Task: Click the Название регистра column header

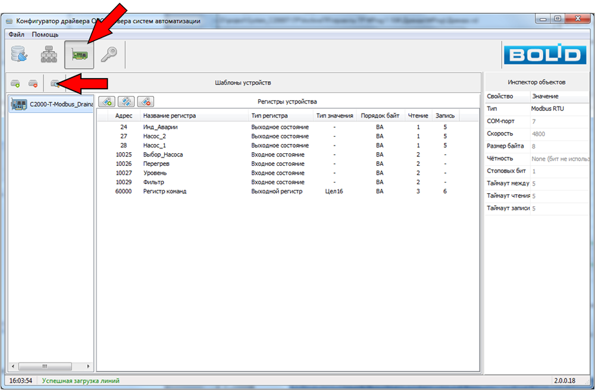Action: pos(170,116)
